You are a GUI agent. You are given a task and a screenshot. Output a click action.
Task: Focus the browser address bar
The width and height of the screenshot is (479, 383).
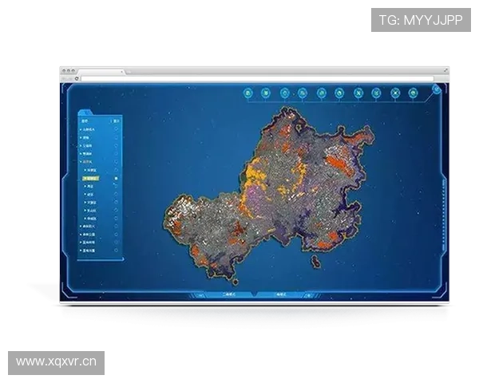click(x=257, y=79)
